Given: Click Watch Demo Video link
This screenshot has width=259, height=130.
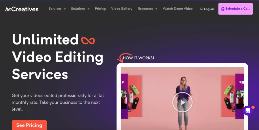Looking at the screenshot, I should 178,9.
